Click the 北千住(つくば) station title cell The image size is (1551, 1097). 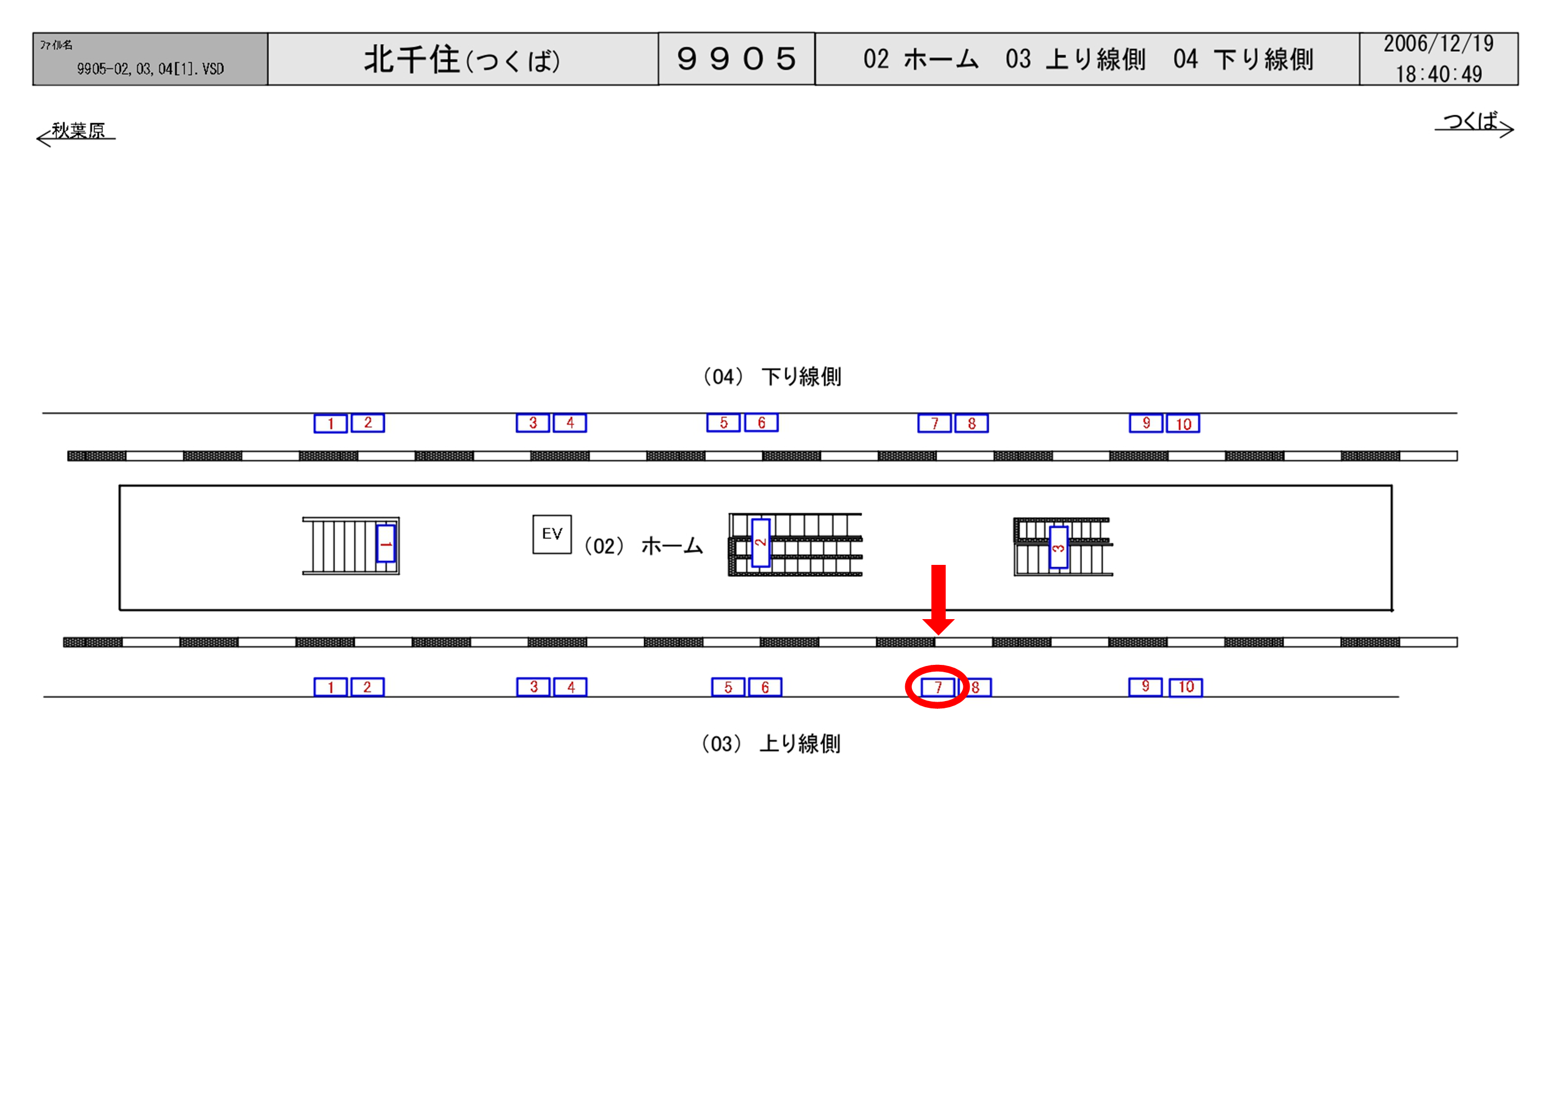click(x=463, y=59)
